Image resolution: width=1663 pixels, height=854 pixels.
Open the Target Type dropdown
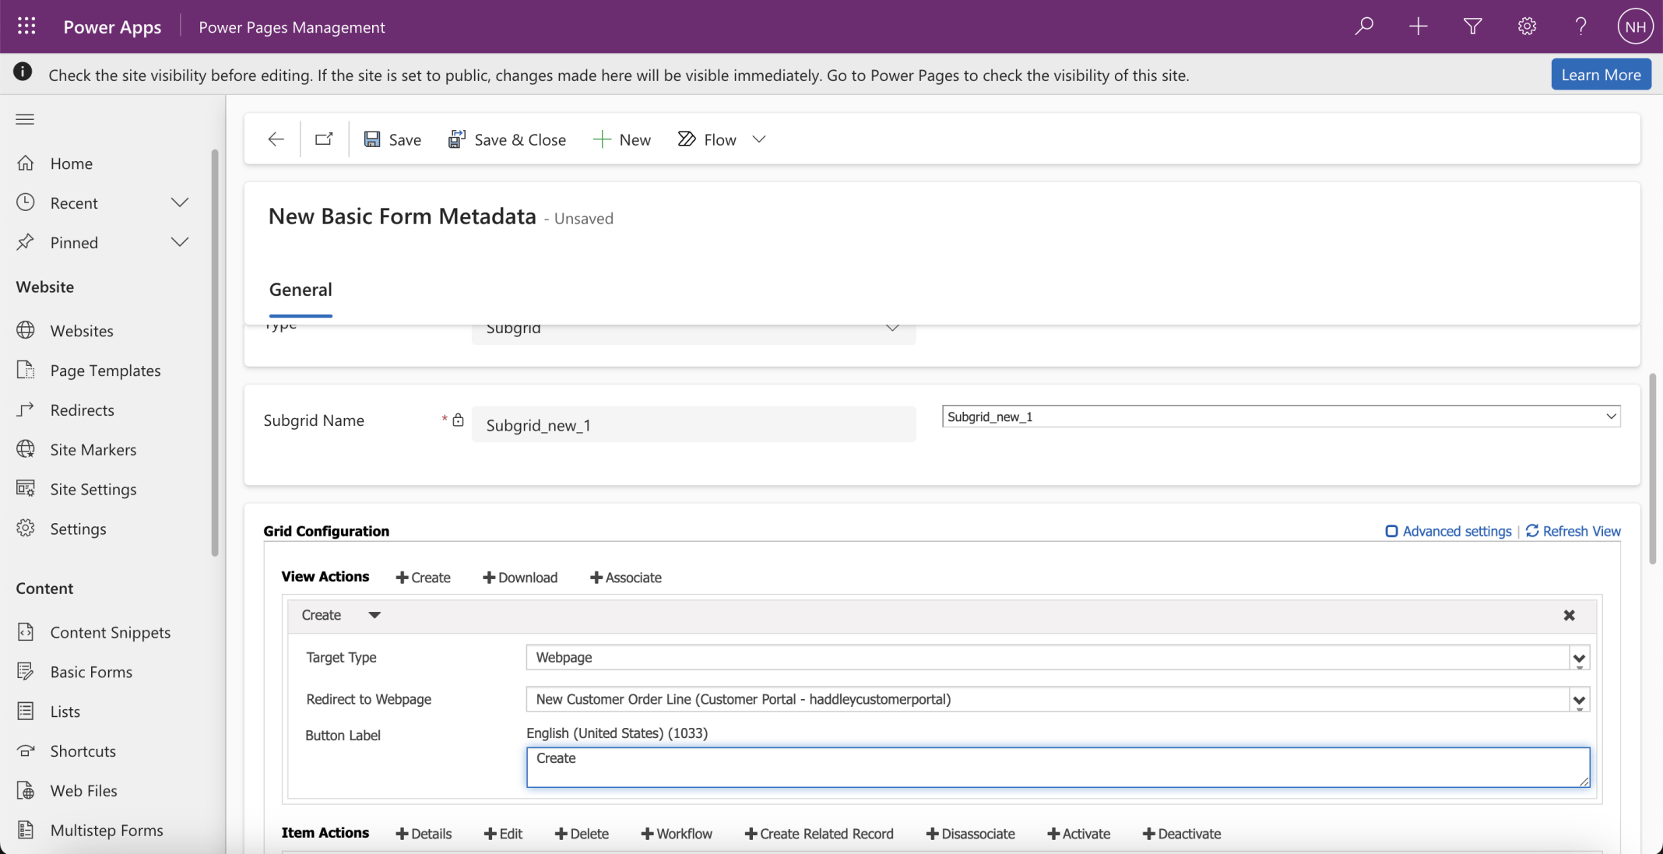tap(1579, 658)
